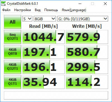Close the CrystalDiskMark window
Viewport: 112px width, 102px height.
(x=105, y=4)
